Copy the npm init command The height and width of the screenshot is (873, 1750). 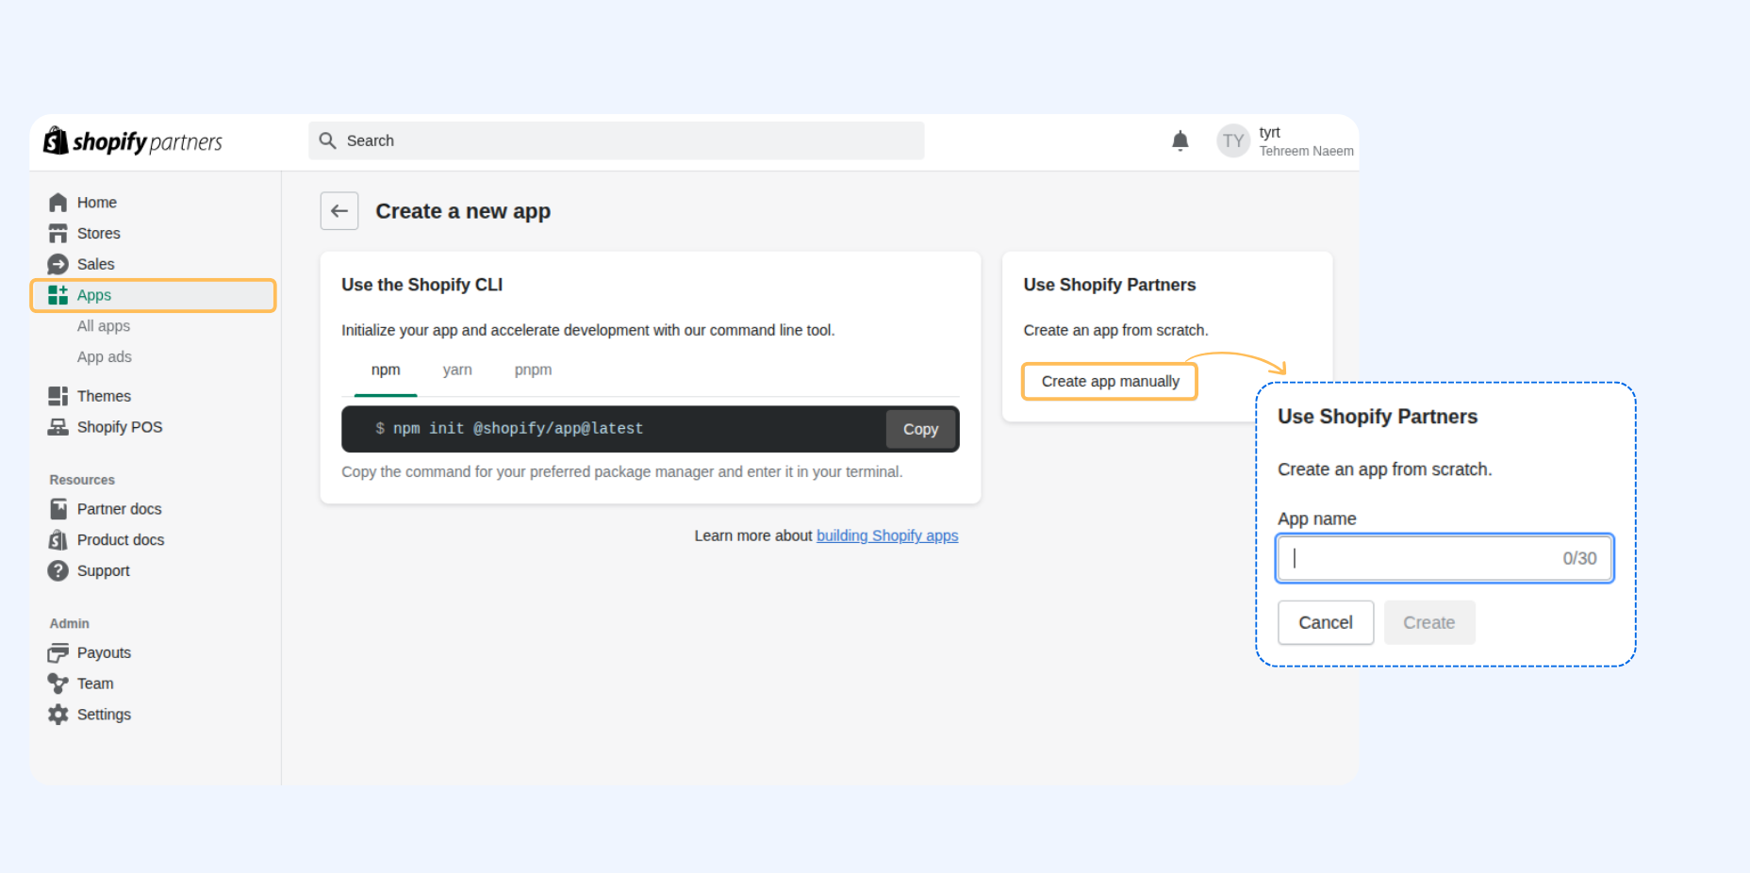pyautogui.click(x=921, y=429)
